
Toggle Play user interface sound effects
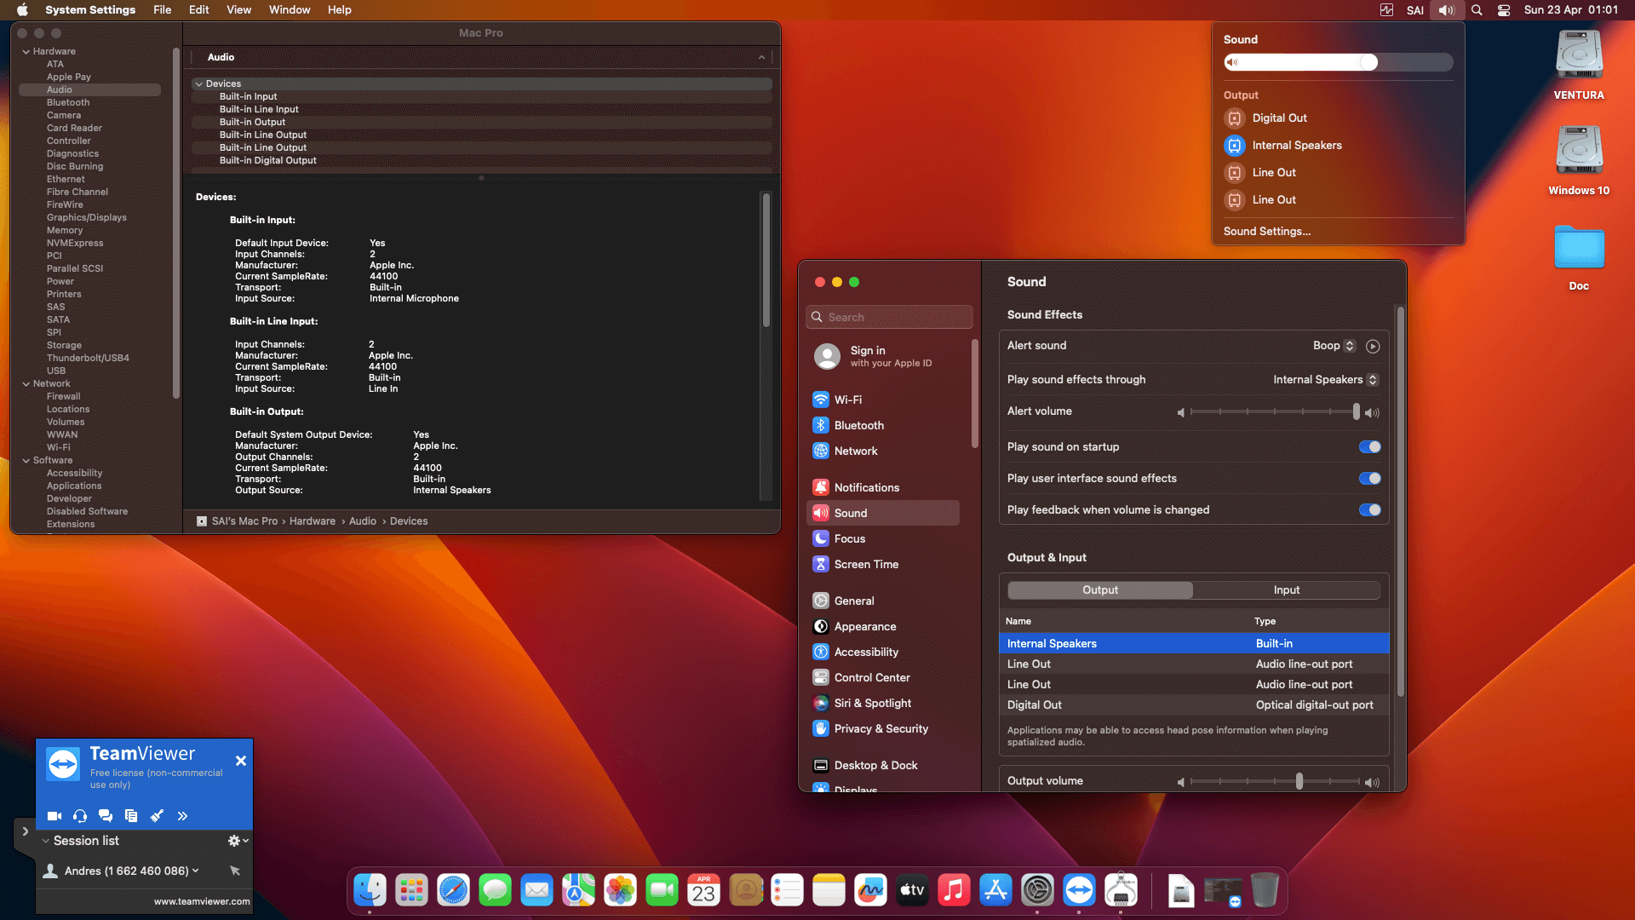click(1369, 479)
